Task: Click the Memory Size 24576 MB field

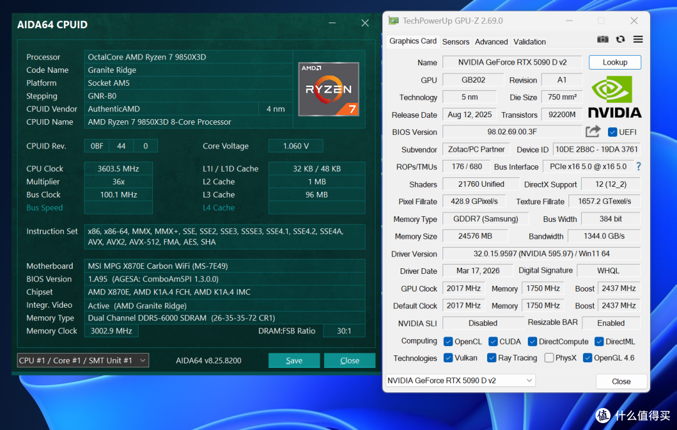Action: [475, 236]
